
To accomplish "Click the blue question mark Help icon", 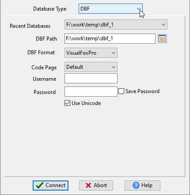I will coord(136,185).
